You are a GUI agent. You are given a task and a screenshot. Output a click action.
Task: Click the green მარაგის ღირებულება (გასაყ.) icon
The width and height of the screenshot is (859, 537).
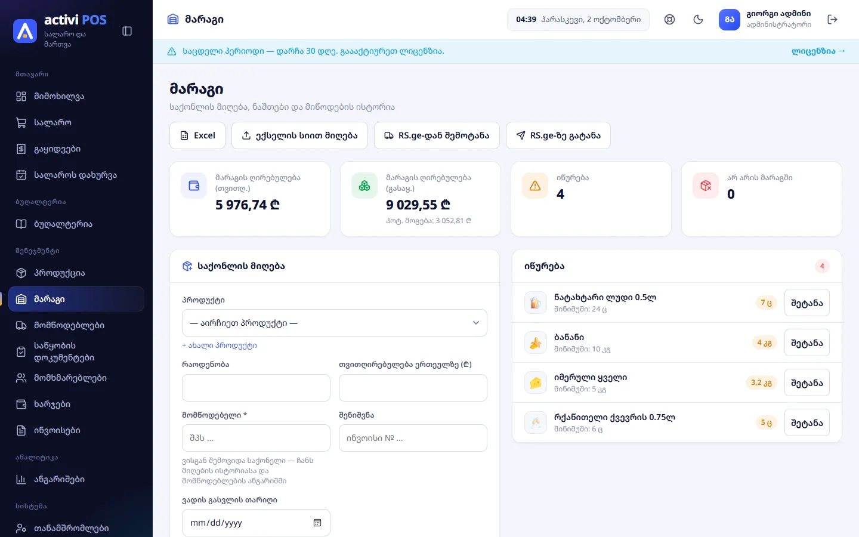364,186
